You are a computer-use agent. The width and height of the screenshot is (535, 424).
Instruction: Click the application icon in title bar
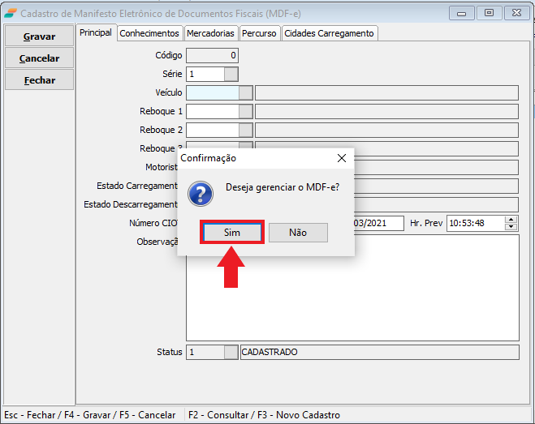click(10, 13)
